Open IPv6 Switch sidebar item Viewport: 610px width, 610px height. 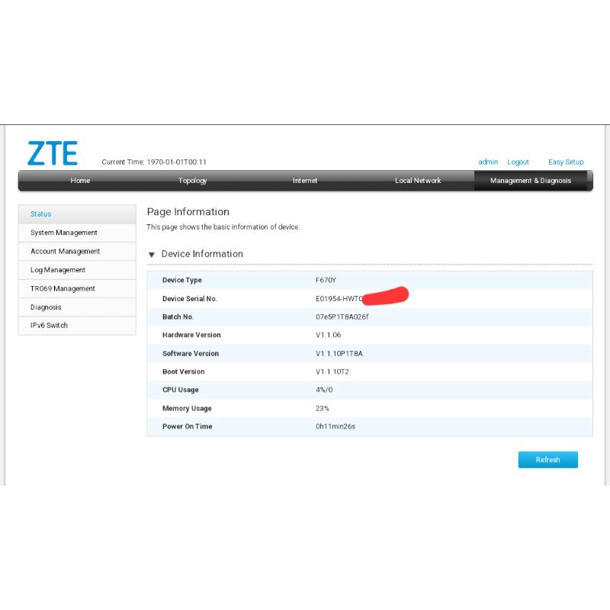[x=77, y=326]
